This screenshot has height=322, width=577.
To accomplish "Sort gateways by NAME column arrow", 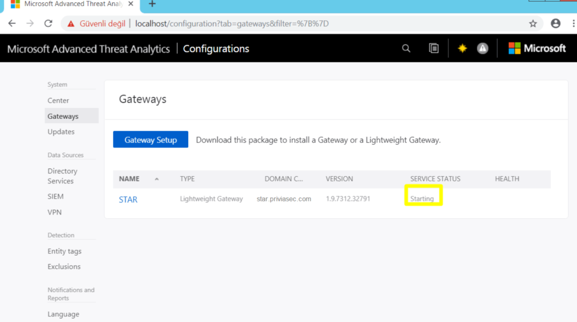I will pos(157,179).
